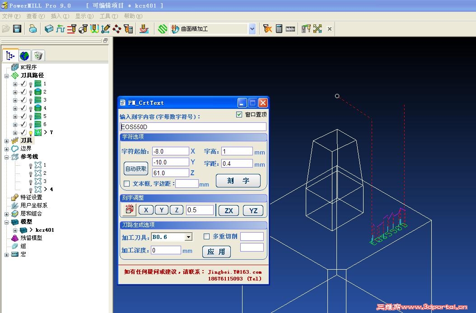
Task: Open project folder icon in toolbar
Action: pos(6,29)
